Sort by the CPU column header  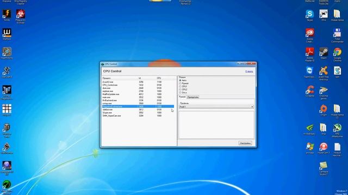tap(165, 78)
